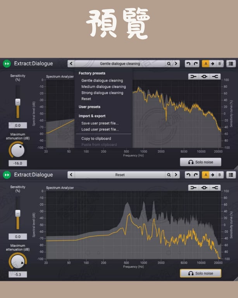Choose Gentle dialogue cleaning factory preset

(102, 80)
